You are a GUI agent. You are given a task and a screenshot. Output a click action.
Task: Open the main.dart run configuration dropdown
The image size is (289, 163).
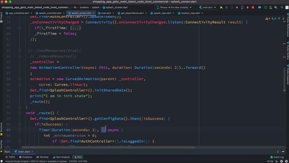(x=207, y=7)
